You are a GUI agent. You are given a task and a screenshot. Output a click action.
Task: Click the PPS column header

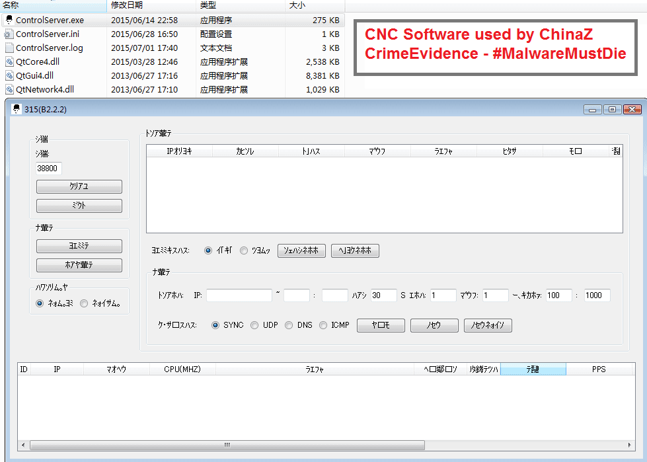598,369
